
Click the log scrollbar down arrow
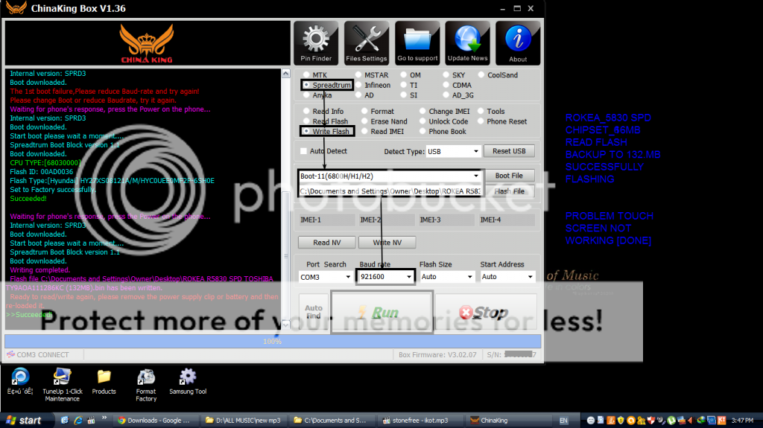[285, 325]
